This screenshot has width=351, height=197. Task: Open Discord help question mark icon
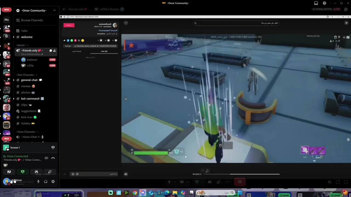pyautogui.click(x=324, y=3)
